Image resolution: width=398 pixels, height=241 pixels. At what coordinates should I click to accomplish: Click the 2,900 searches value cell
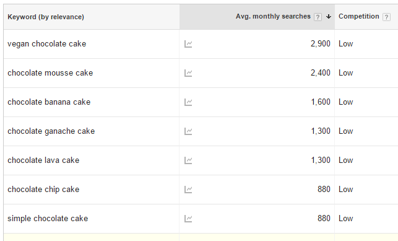(x=321, y=44)
